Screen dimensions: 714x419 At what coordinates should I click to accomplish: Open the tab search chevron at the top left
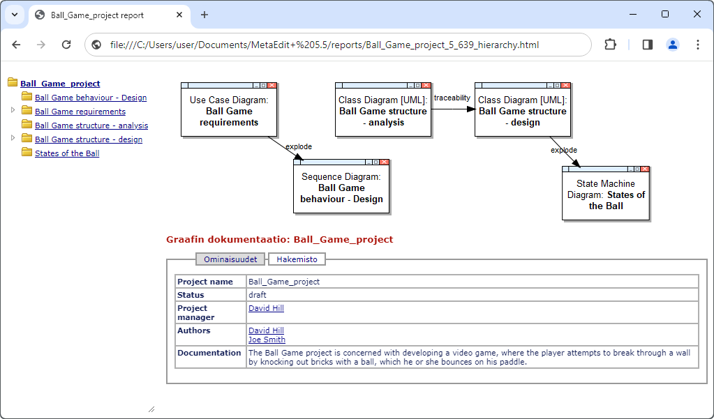[14, 14]
